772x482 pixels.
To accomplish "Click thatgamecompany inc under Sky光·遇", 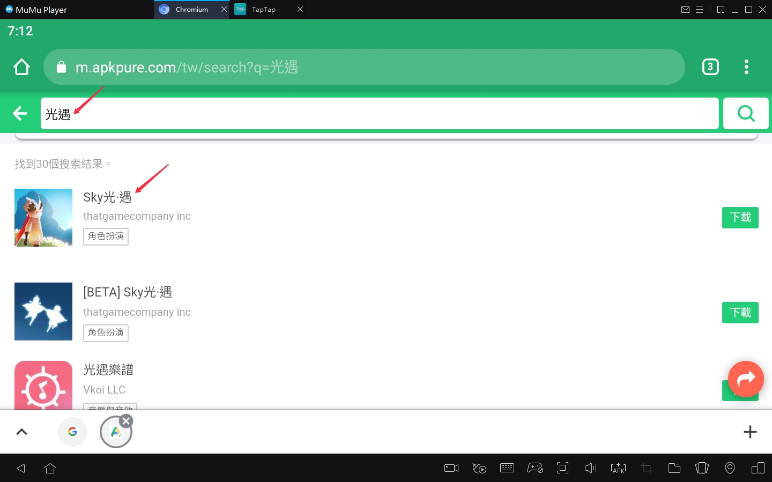I will (x=137, y=216).
